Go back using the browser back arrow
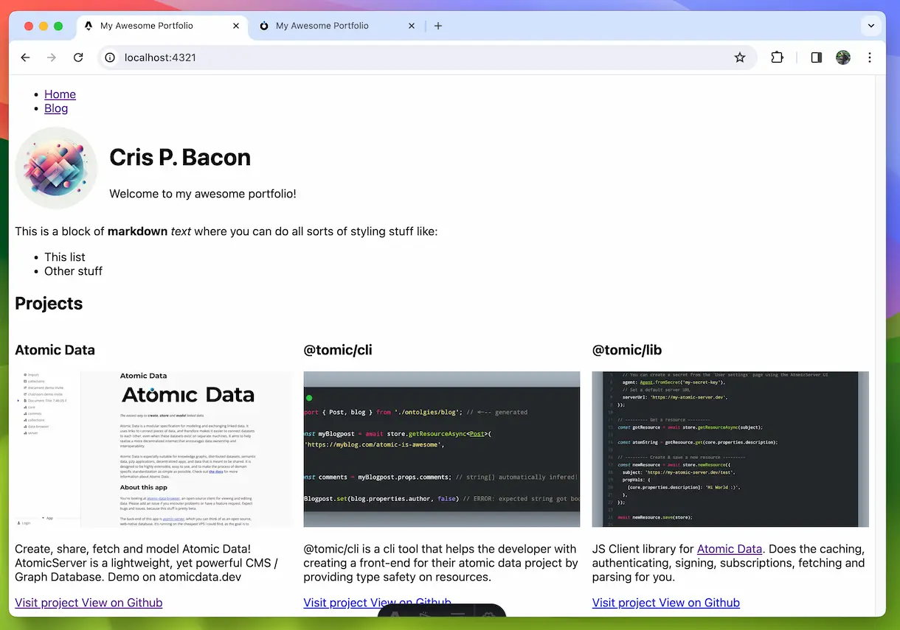 coord(25,57)
